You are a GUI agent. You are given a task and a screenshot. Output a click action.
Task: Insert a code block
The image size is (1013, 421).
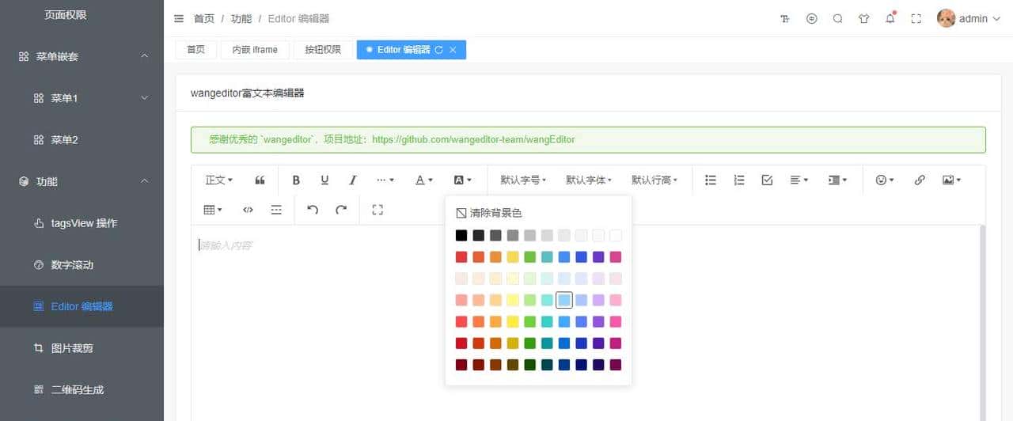pyautogui.click(x=248, y=210)
